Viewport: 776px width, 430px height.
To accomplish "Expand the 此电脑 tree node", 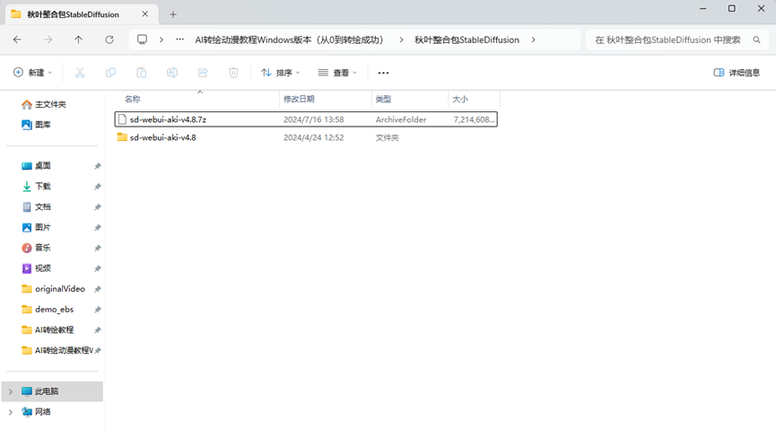I will [11, 392].
